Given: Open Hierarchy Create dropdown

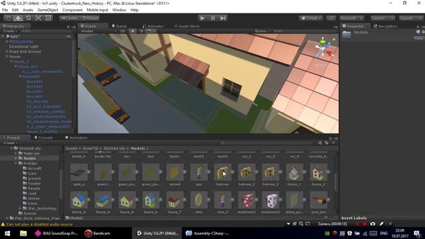Looking at the screenshot, I should coord(10,31).
